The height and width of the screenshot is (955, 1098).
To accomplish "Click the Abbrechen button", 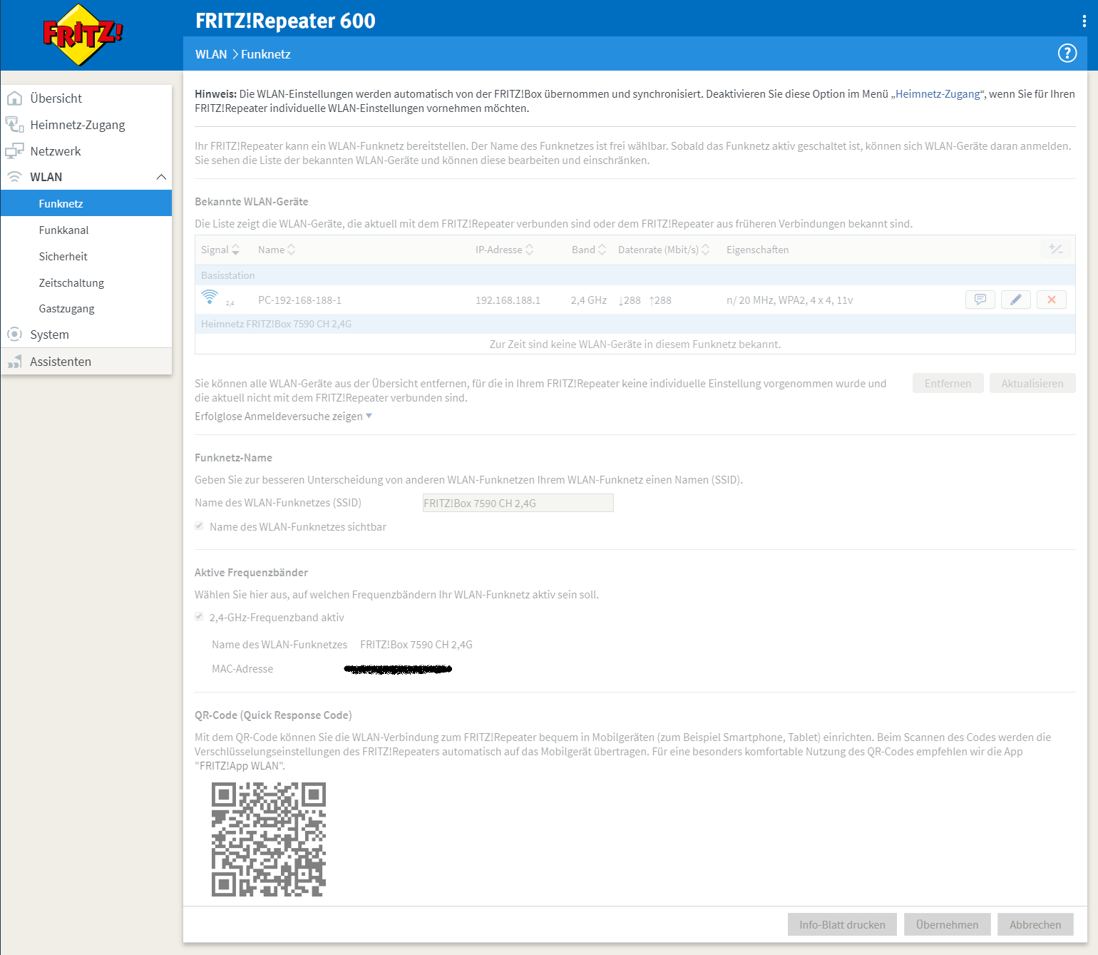I will [x=1035, y=924].
